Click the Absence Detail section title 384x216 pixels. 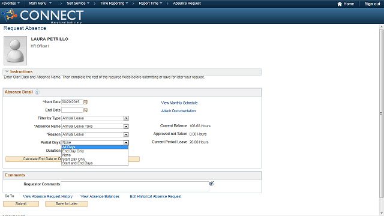19,92
